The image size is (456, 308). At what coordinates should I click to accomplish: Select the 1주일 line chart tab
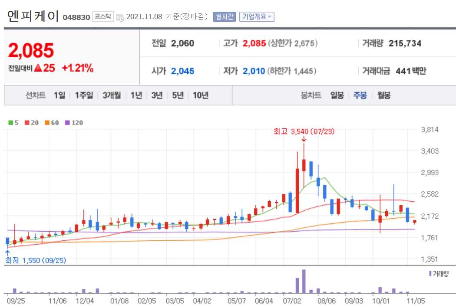pyautogui.click(x=84, y=95)
